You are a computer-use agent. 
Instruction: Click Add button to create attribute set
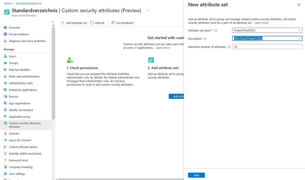click(x=196, y=175)
